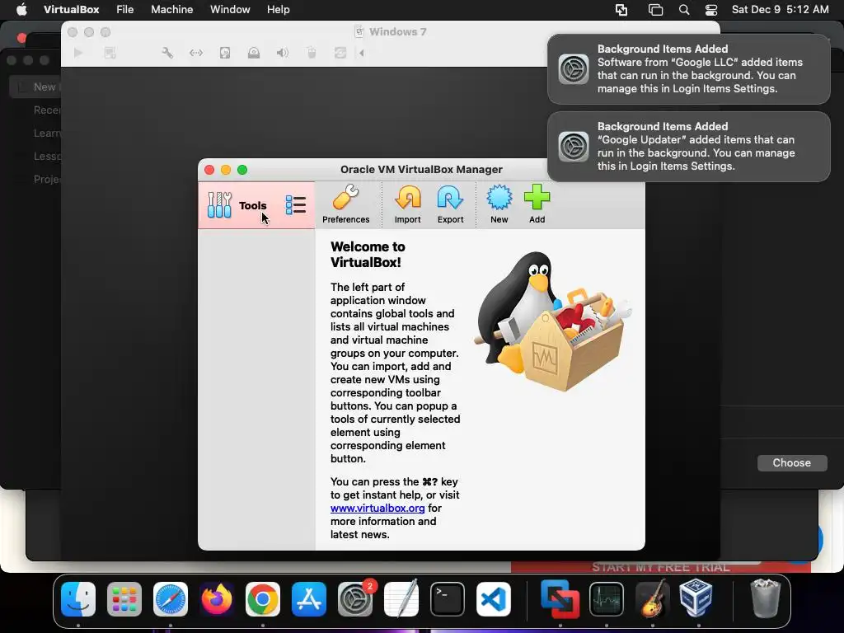
Task: Click the Export appliance icon
Action: pyautogui.click(x=450, y=204)
